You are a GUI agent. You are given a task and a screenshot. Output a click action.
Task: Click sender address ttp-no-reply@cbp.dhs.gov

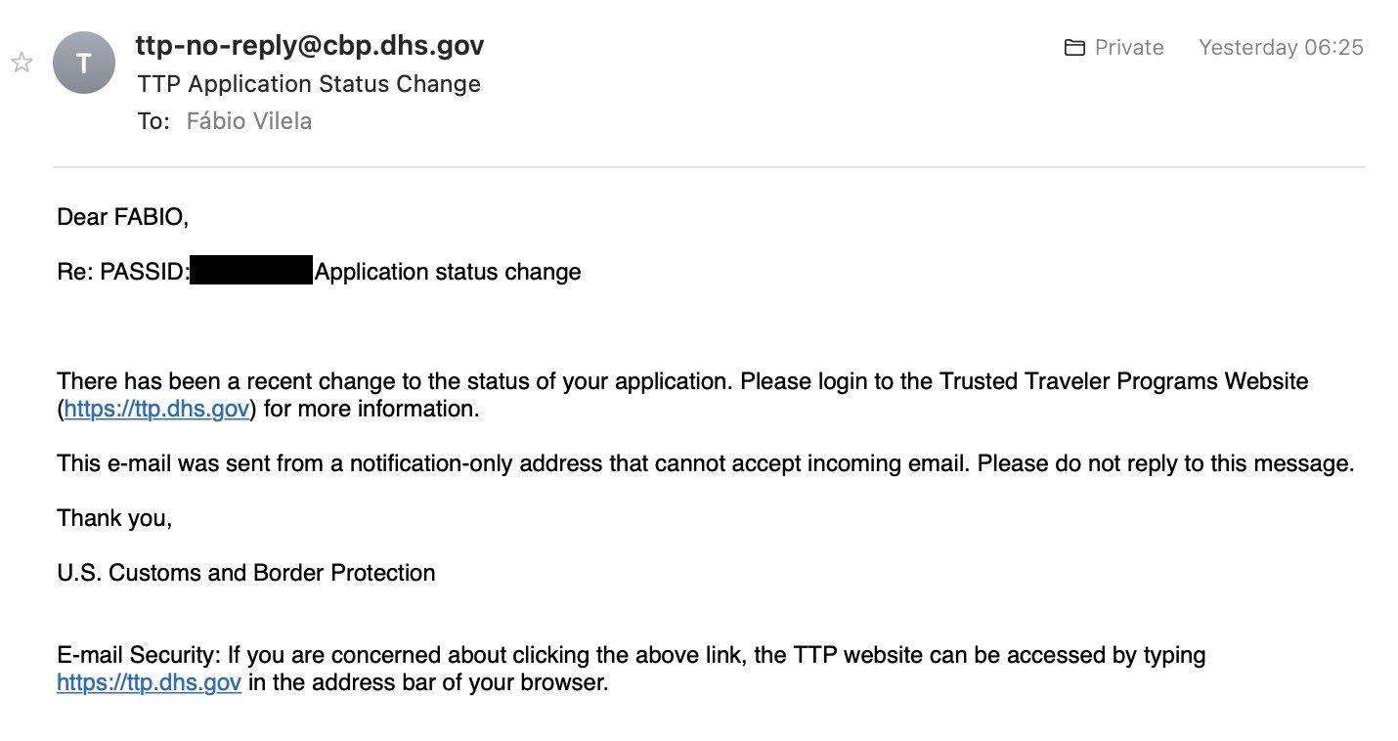click(311, 45)
